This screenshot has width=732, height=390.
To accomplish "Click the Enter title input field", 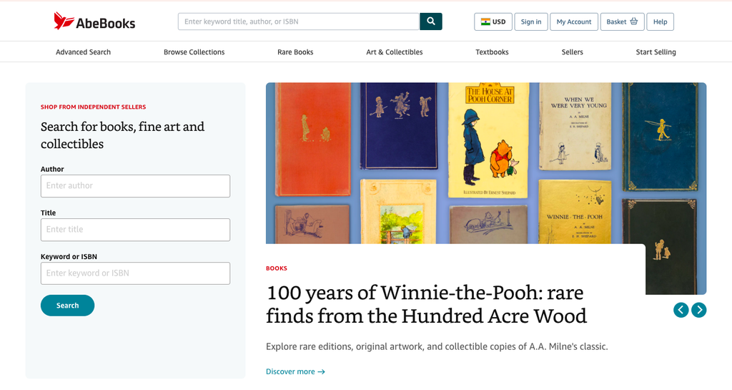I will tap(135, 230).
